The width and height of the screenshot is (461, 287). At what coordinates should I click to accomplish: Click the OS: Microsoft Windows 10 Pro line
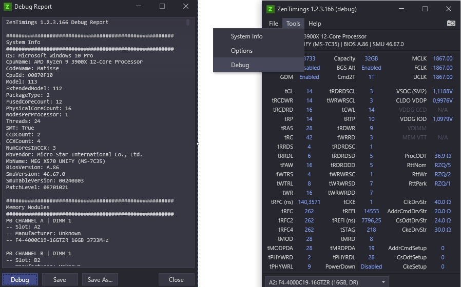click(49, 55)
